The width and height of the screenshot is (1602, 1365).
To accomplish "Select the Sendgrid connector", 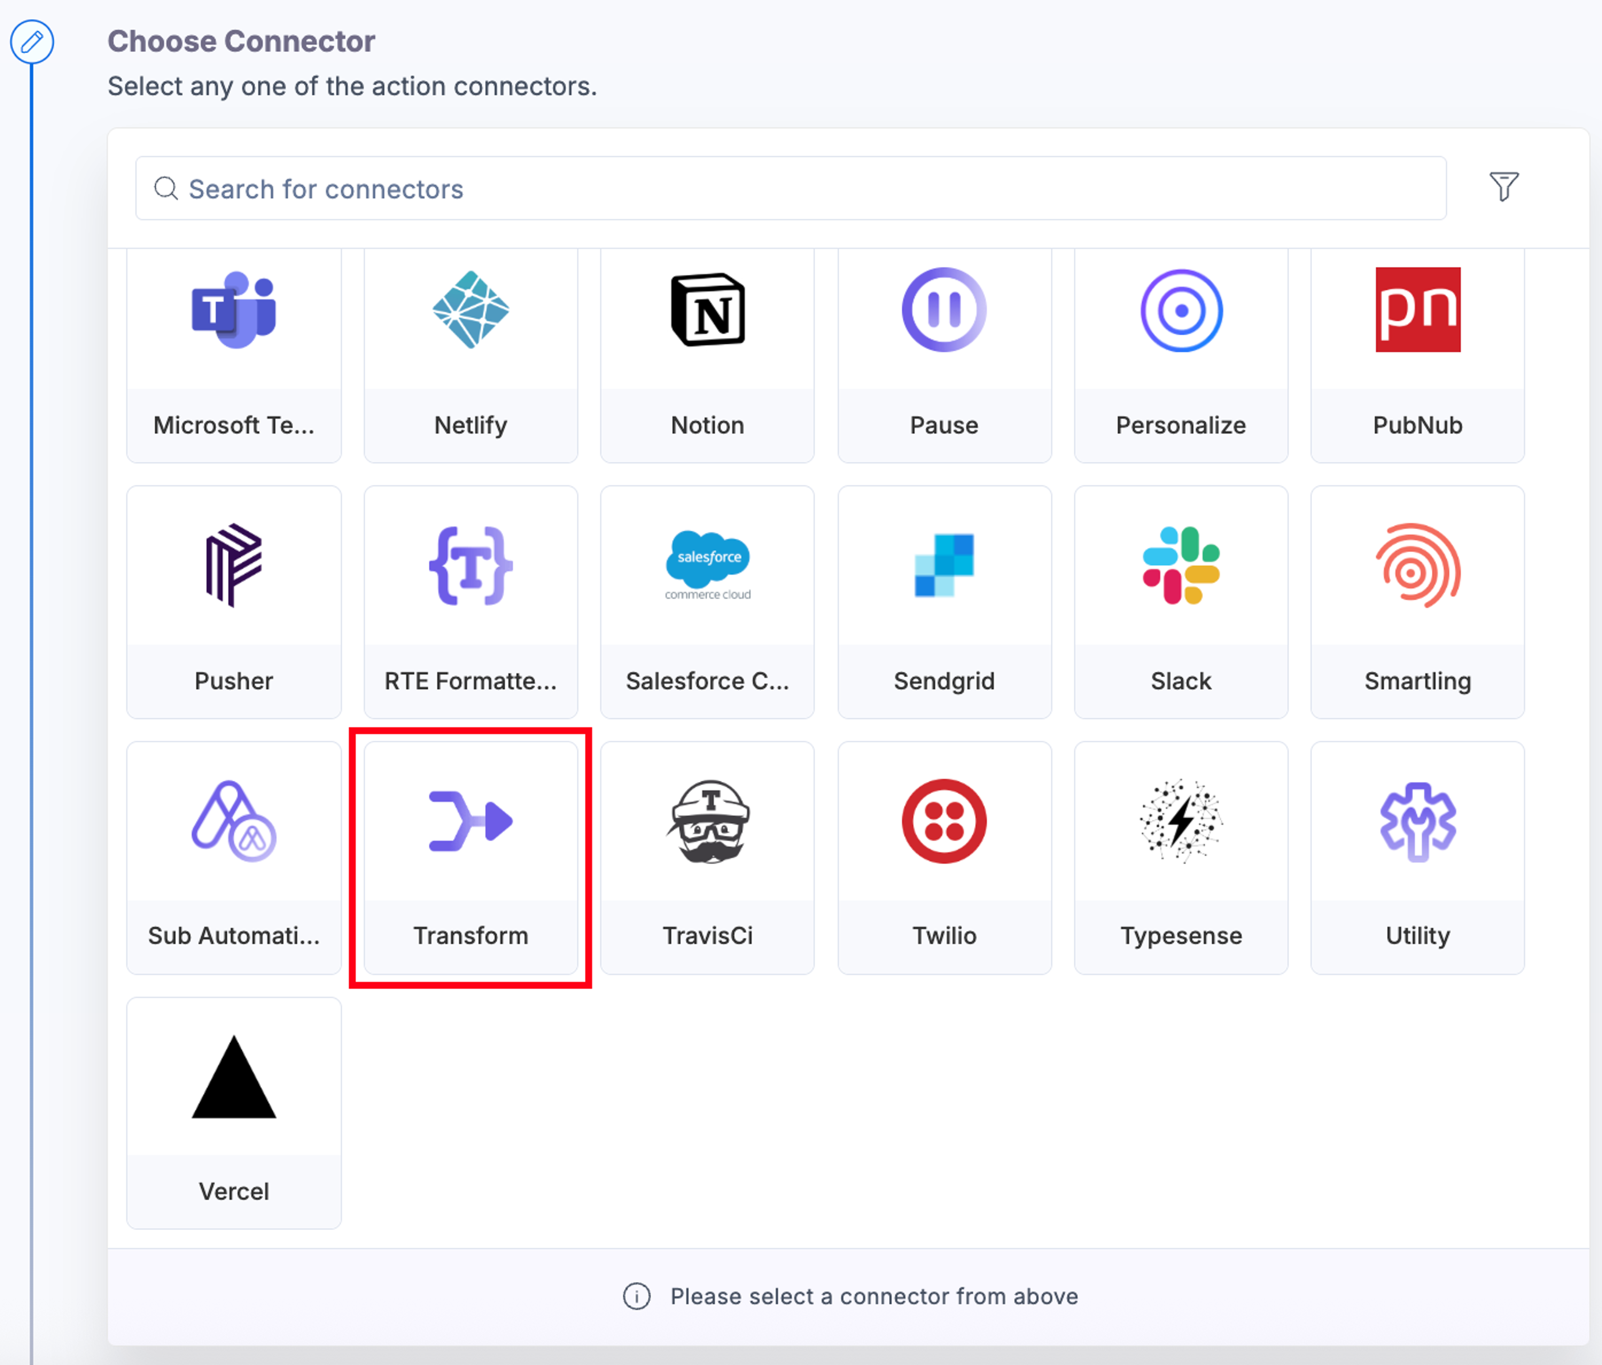I will coord(945,602).
